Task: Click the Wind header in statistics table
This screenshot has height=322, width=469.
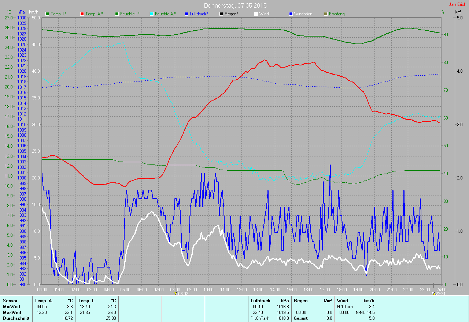Action: (x=342, y=300)
